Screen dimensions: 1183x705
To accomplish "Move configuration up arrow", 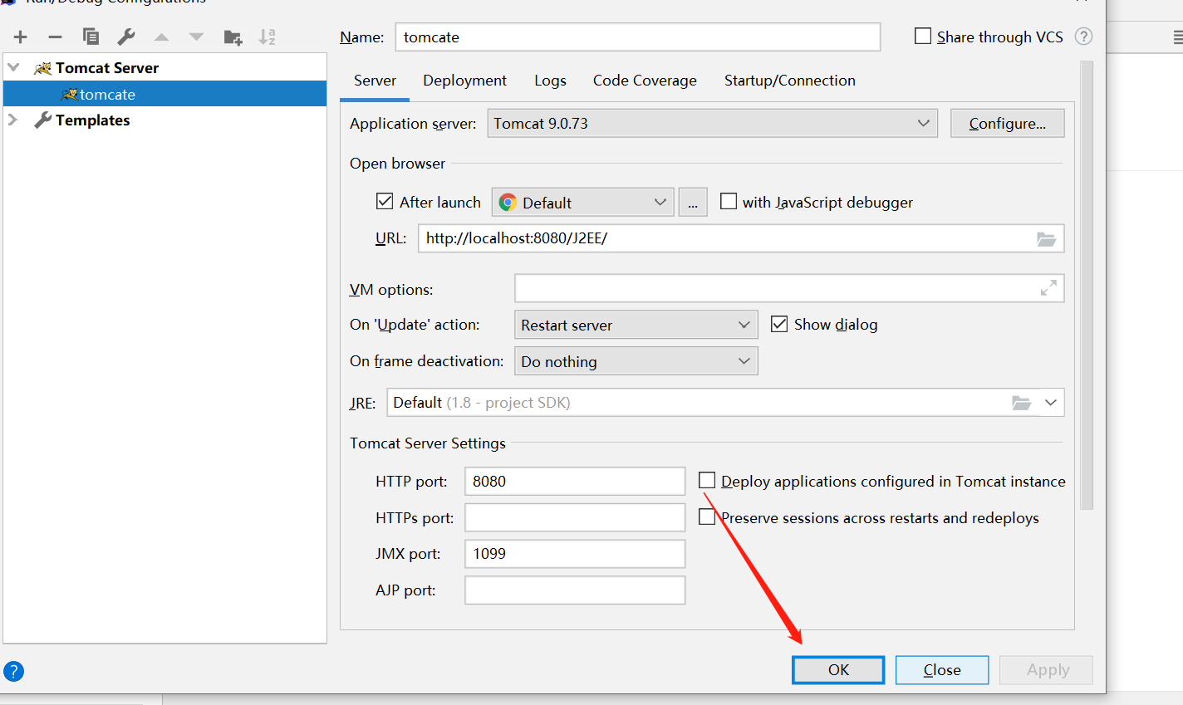I will click(161, 37).
